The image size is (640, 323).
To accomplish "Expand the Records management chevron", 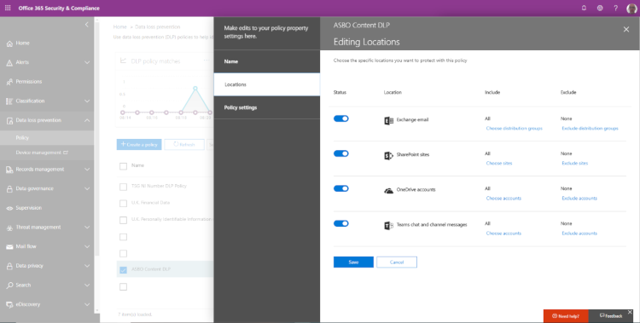I will [x=87, y=170].
